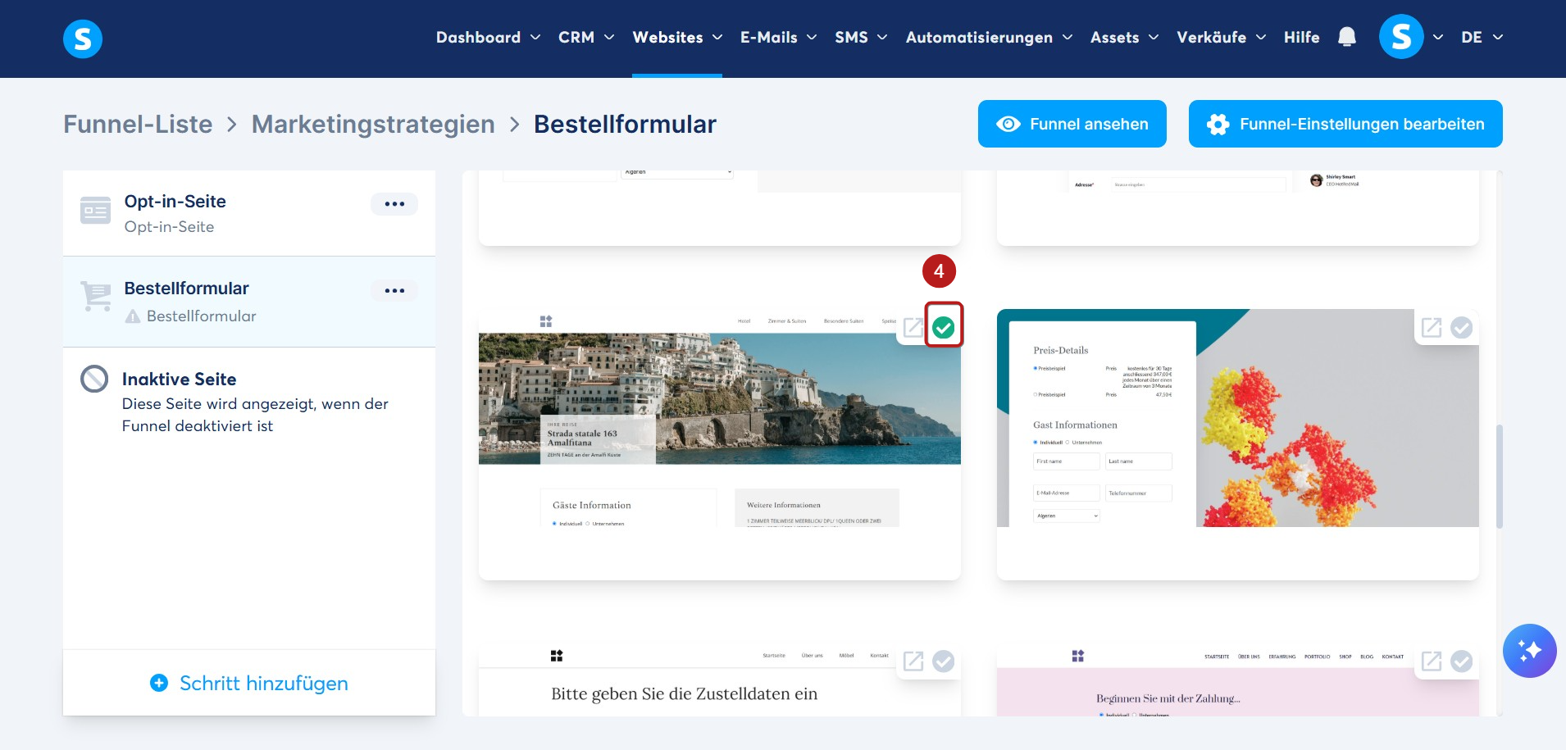Preview the Preis-Details template in new tab

click(1432, 328)
